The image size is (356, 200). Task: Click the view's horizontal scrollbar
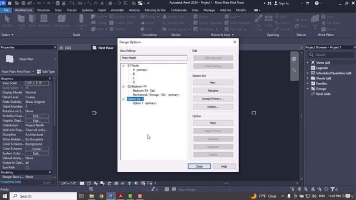pyautogui.click(x=226, y=183)
